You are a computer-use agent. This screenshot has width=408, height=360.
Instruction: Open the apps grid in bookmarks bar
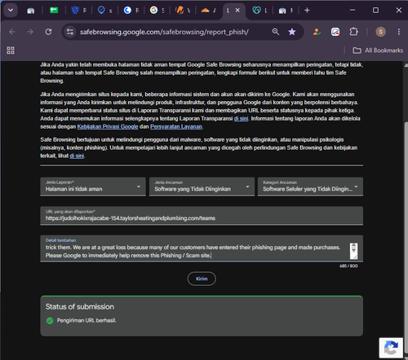(11, 50)
